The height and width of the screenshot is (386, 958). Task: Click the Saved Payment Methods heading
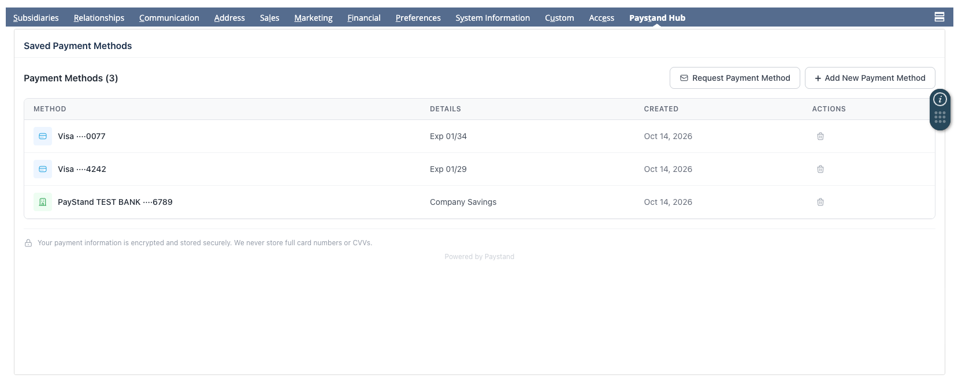pos(77,46)
